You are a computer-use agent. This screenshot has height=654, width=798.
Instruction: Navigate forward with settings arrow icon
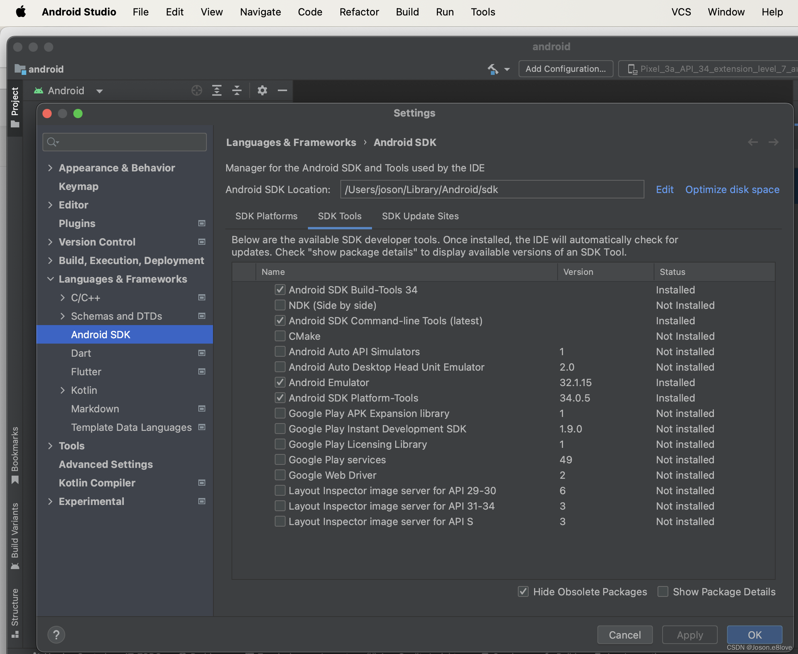click(773, 142)
